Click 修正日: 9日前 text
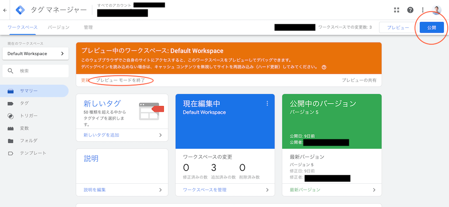The width and height of the screenshot is (449, 207). [x=302, y=171]
